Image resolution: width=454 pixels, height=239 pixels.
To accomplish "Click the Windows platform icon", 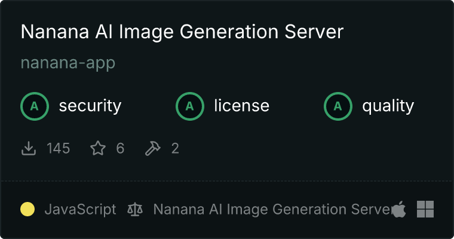I will 425,209.
